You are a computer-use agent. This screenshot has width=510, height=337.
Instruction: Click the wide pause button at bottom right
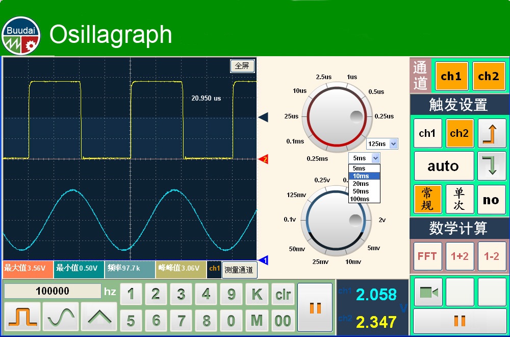coord(460,321)
